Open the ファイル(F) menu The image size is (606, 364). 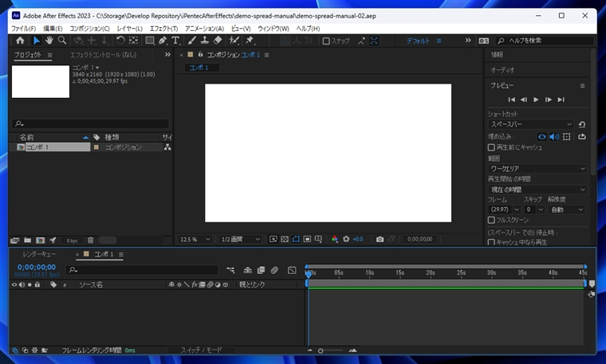click(x=24, y=29)
